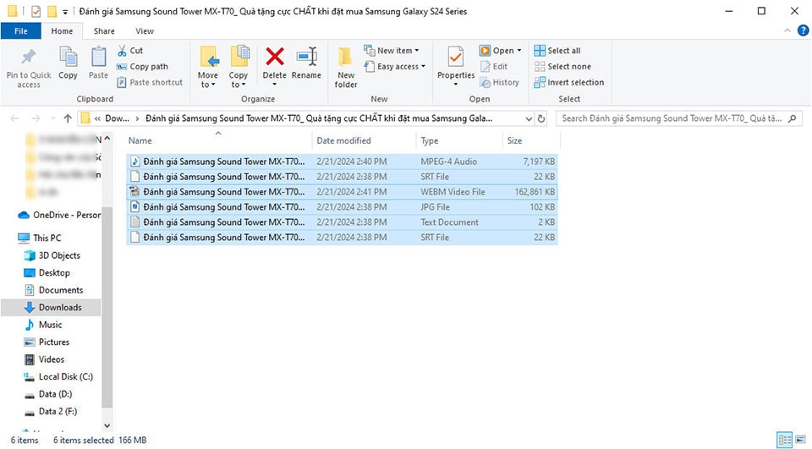Click the Edit command

coord(494,66)
